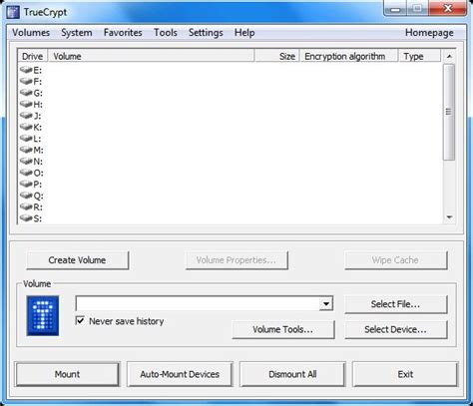
Task: Select drive S: icon in list
Action: [x=26, y=218]
